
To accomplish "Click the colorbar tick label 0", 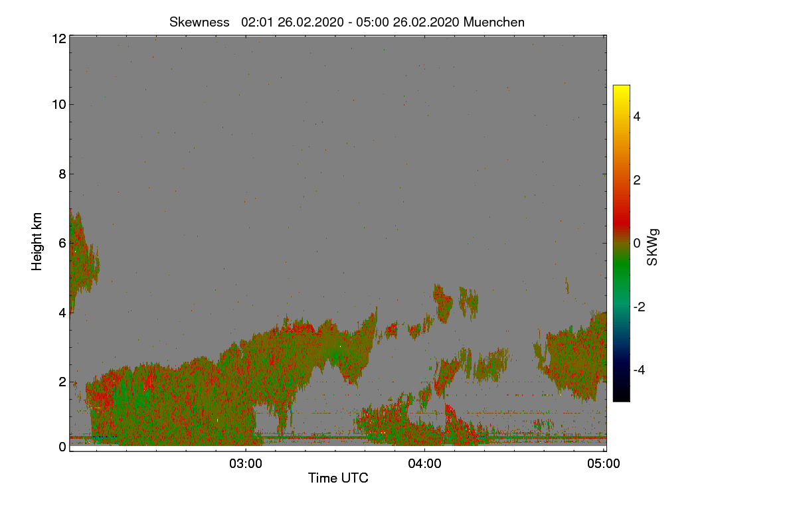I will coord(637,243).
